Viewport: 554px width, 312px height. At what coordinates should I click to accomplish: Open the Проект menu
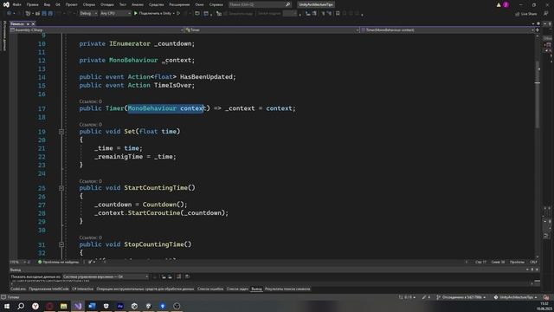pos(71,4)
